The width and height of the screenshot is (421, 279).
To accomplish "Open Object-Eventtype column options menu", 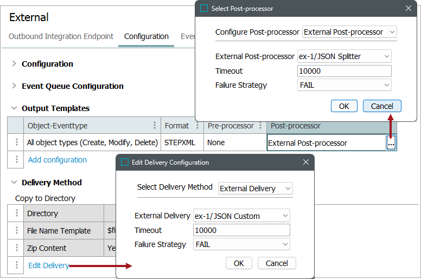I will coord(155,126).
